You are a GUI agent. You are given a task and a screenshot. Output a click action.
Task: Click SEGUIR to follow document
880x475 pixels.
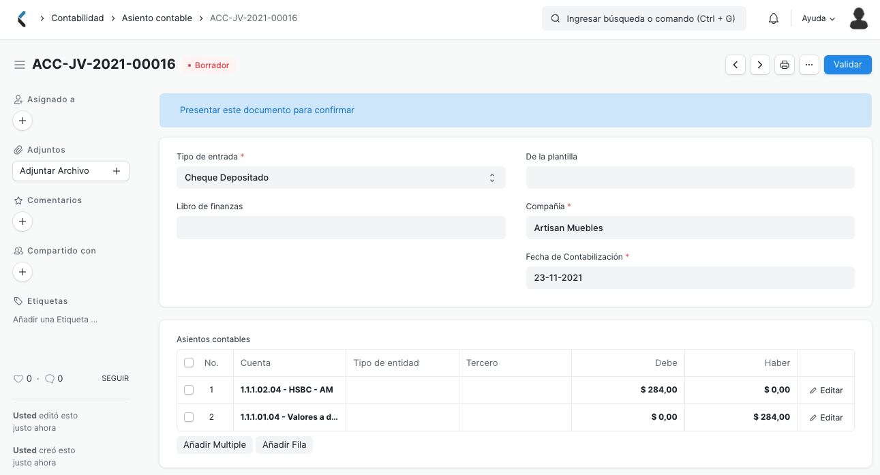[115, 378]
